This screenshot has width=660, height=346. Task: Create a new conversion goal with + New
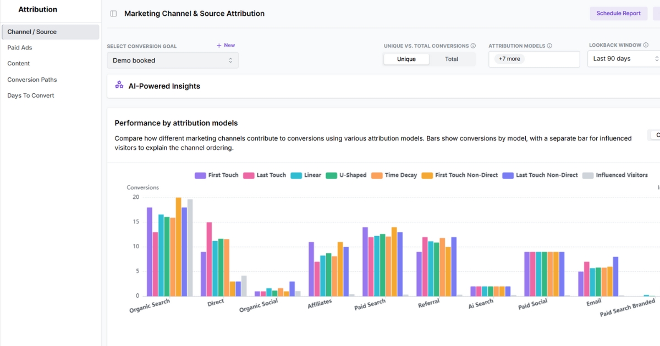(226, 45)
